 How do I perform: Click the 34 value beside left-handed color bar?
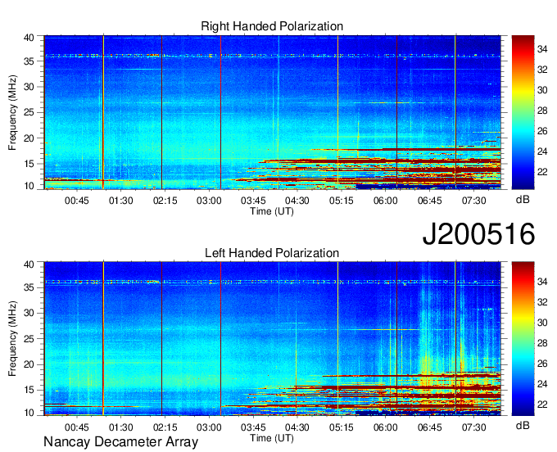pyautogui.click(x=542, y=282)
